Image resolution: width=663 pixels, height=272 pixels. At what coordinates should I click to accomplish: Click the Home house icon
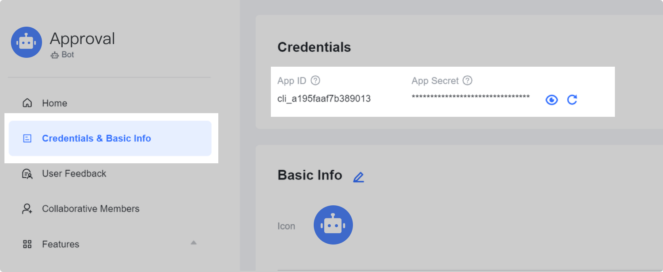tap(27, 103)
